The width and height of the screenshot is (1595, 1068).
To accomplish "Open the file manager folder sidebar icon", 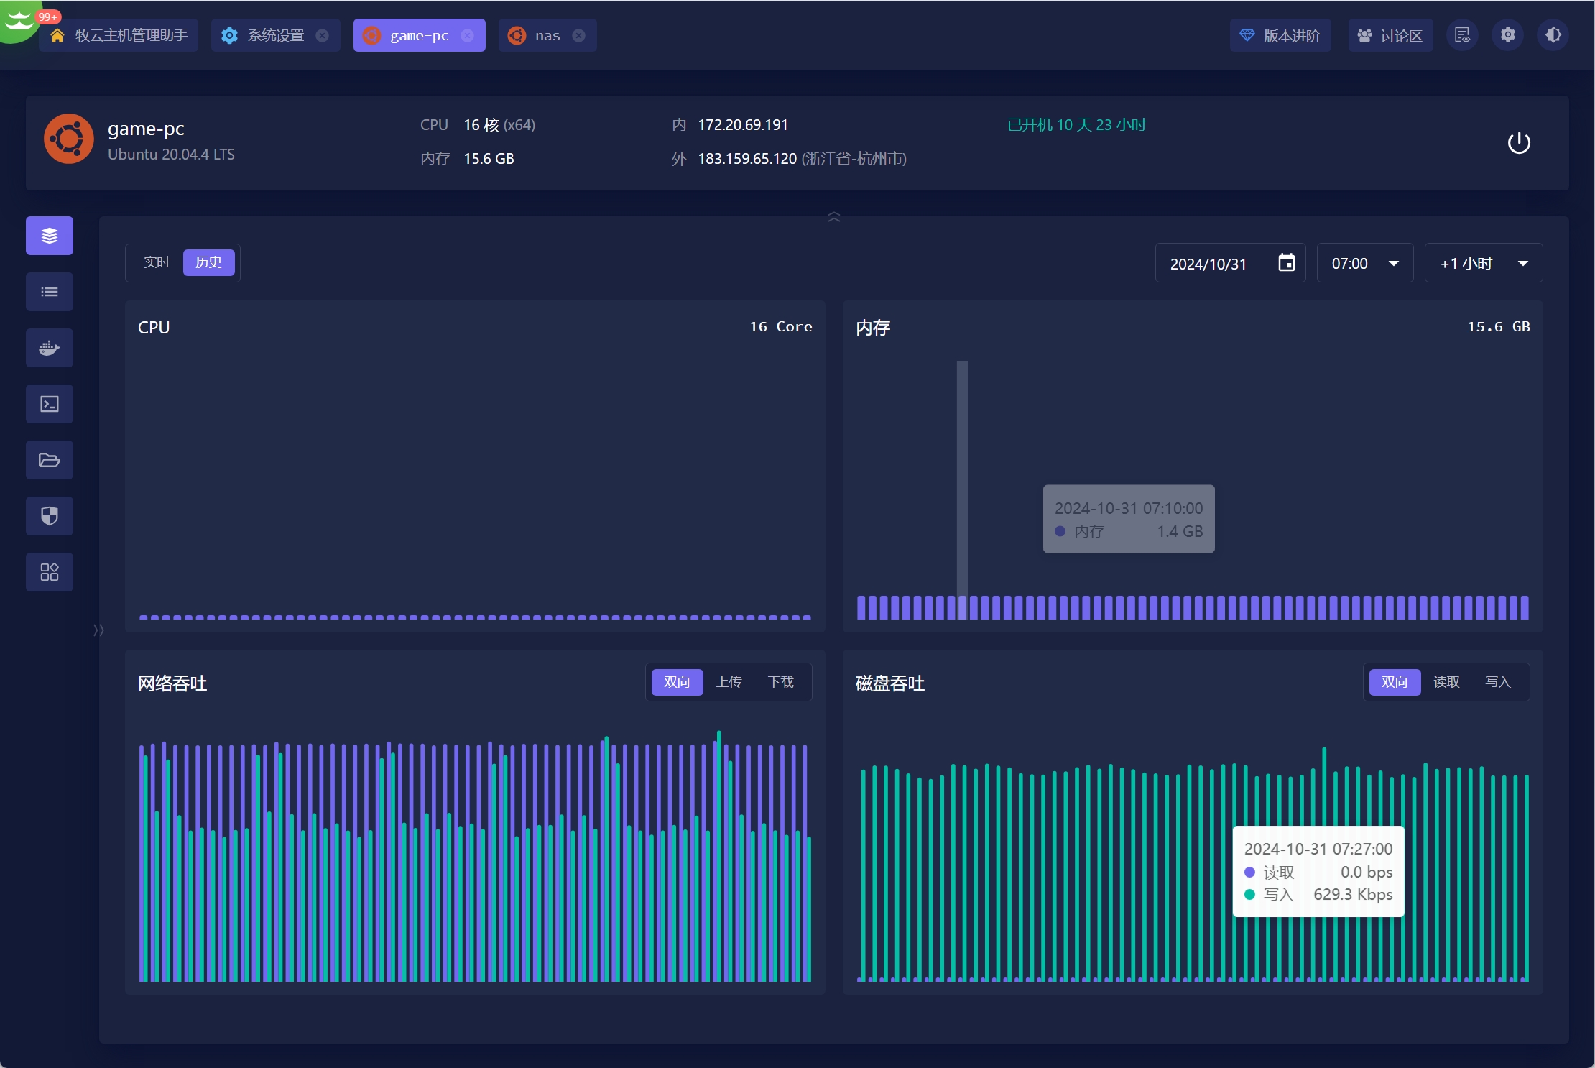I will (x=50, y=460).
